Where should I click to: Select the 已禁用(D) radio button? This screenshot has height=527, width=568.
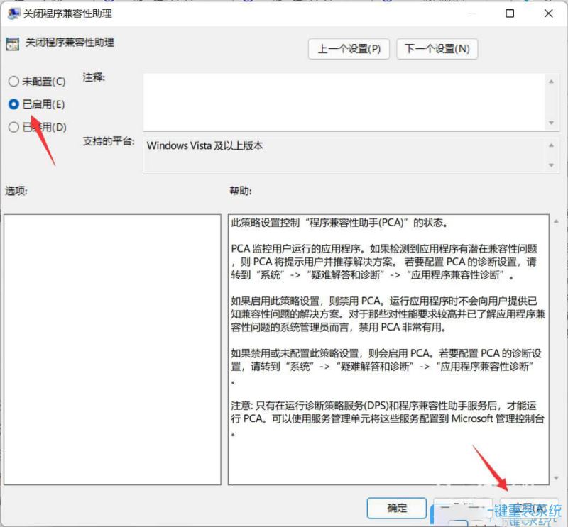[13, 126]
